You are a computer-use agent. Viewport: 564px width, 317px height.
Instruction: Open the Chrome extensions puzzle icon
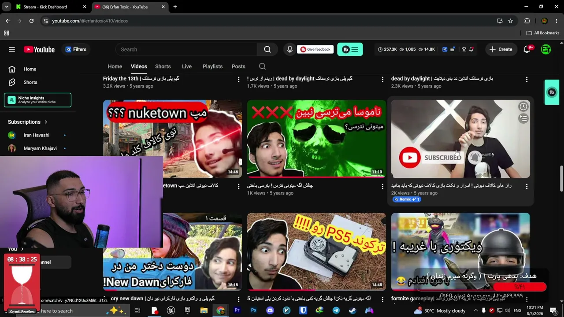(527, 21)
